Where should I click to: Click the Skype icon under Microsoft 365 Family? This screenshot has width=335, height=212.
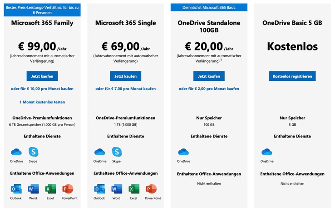pyautogui.click(x=33, y=152)
